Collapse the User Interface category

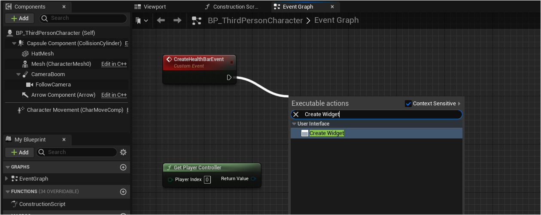click(x=294, y=124)
